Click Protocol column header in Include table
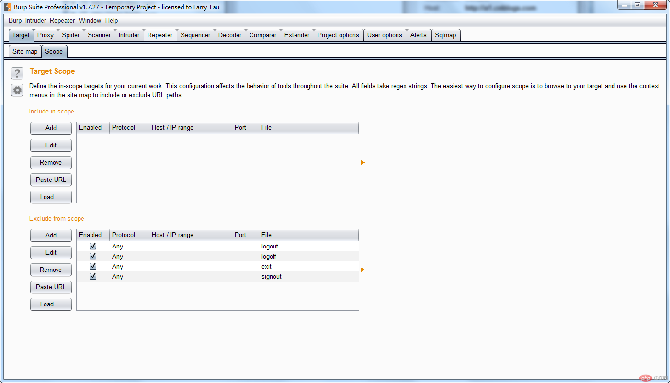This screenshot has height=383, width=670. coord(129,128)
